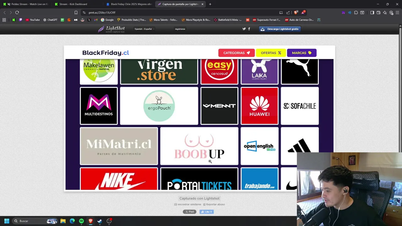Open the X bookmark icon in bookmarks bar
This screenshot has height=226, width=402.
pyautogui.click(x=89, y=20)
